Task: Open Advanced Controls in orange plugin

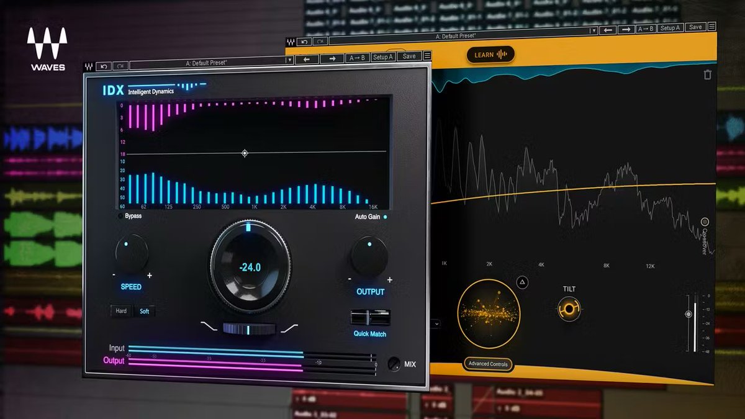Action: [489, 364]
